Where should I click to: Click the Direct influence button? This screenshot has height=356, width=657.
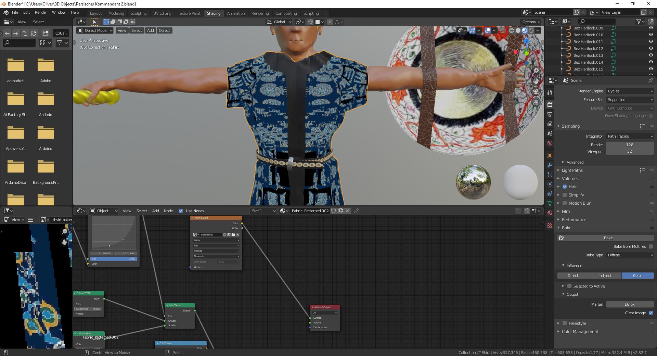pos(573,276)
